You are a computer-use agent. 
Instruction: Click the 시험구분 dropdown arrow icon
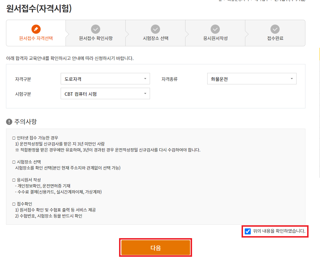pyautogui.click(x=145, y=93)
